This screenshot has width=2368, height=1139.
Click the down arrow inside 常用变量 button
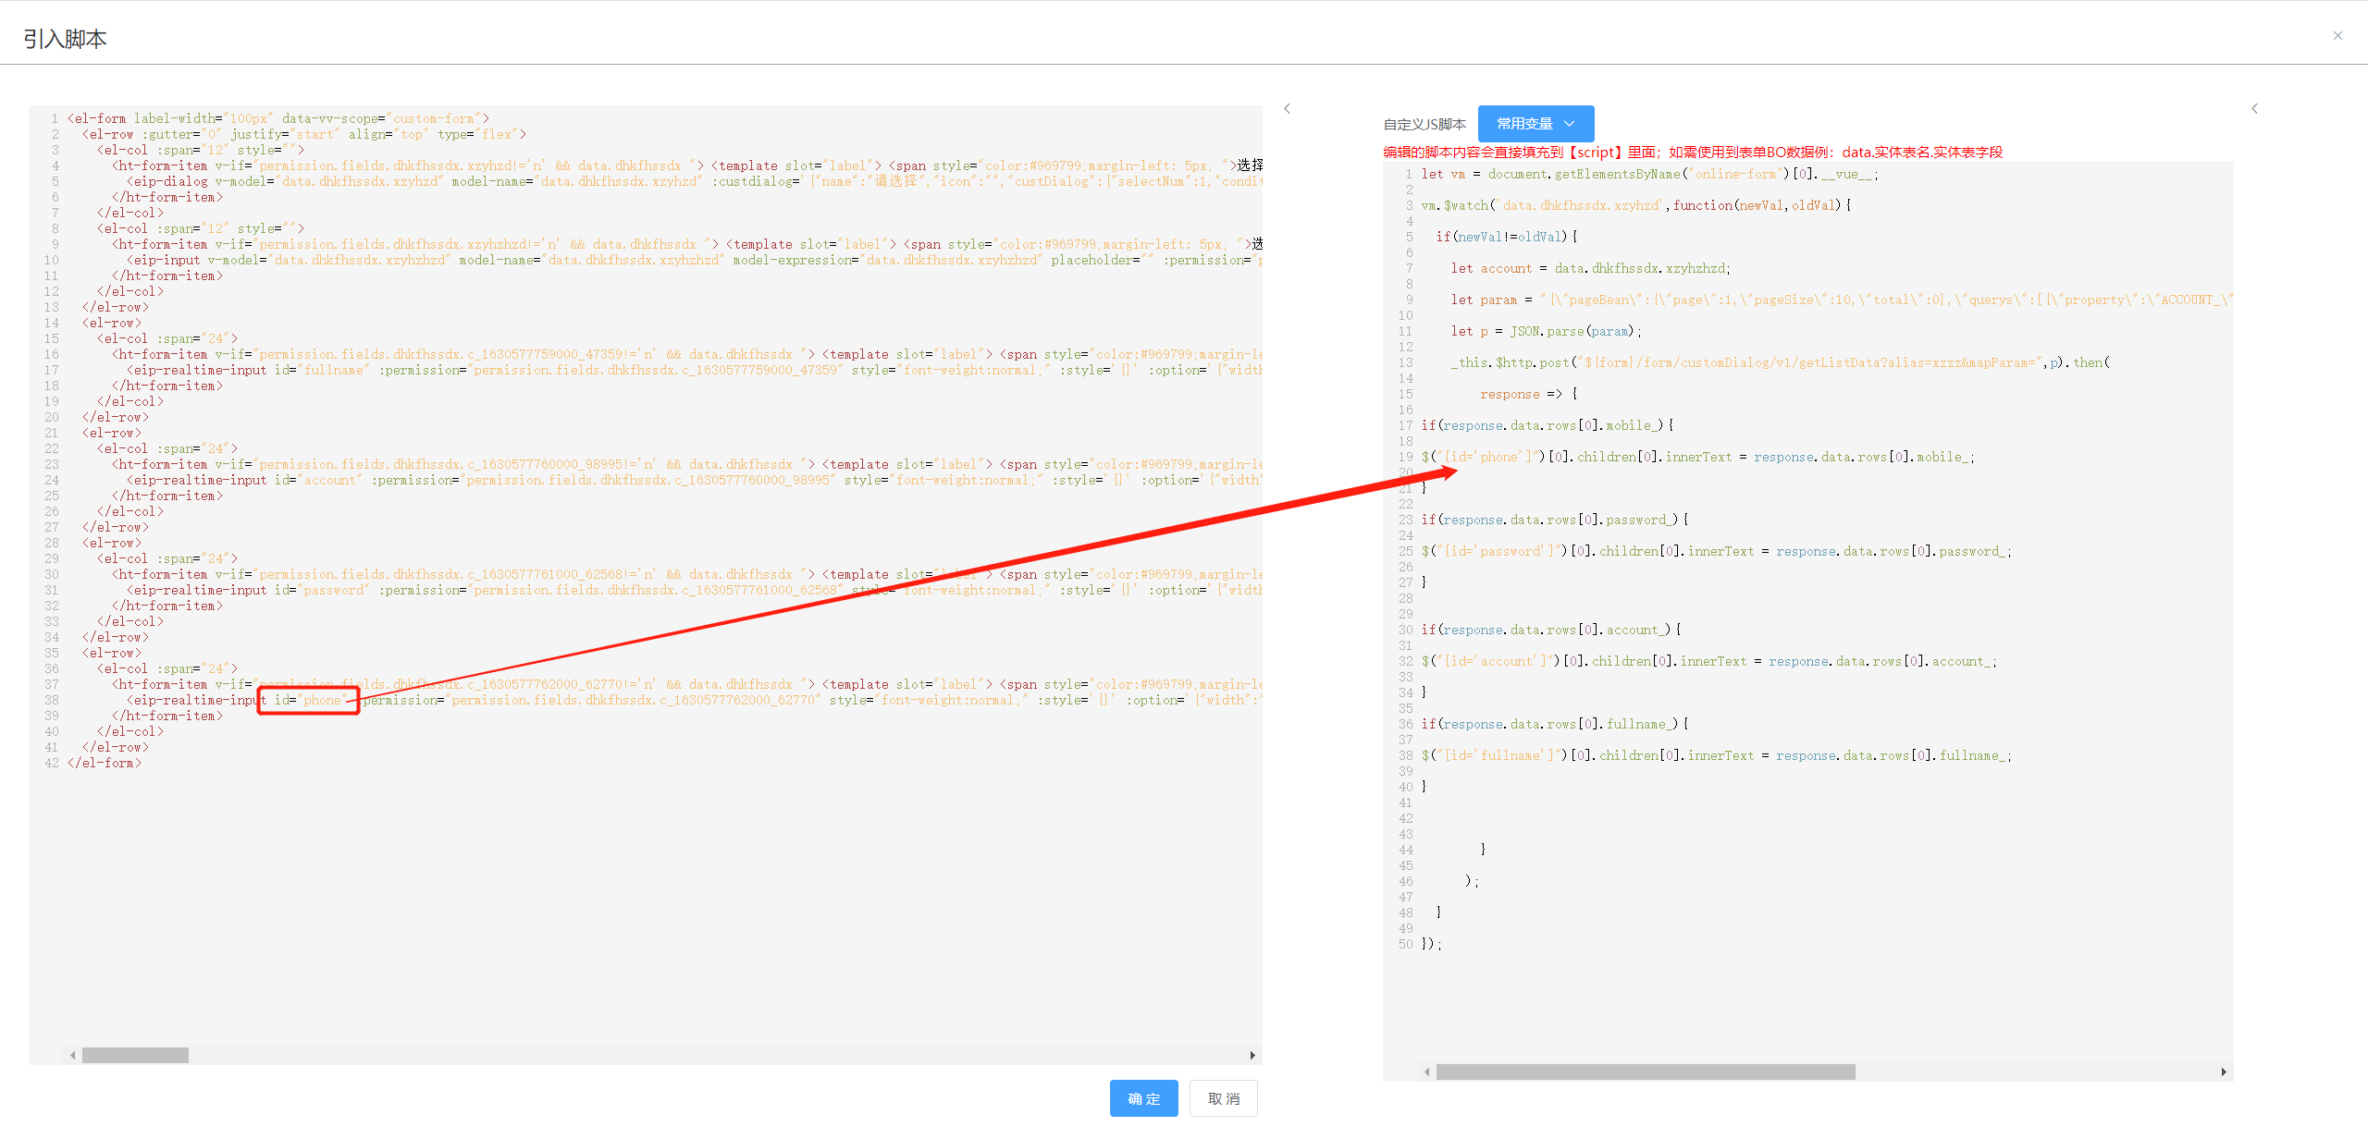(1570, 124)
